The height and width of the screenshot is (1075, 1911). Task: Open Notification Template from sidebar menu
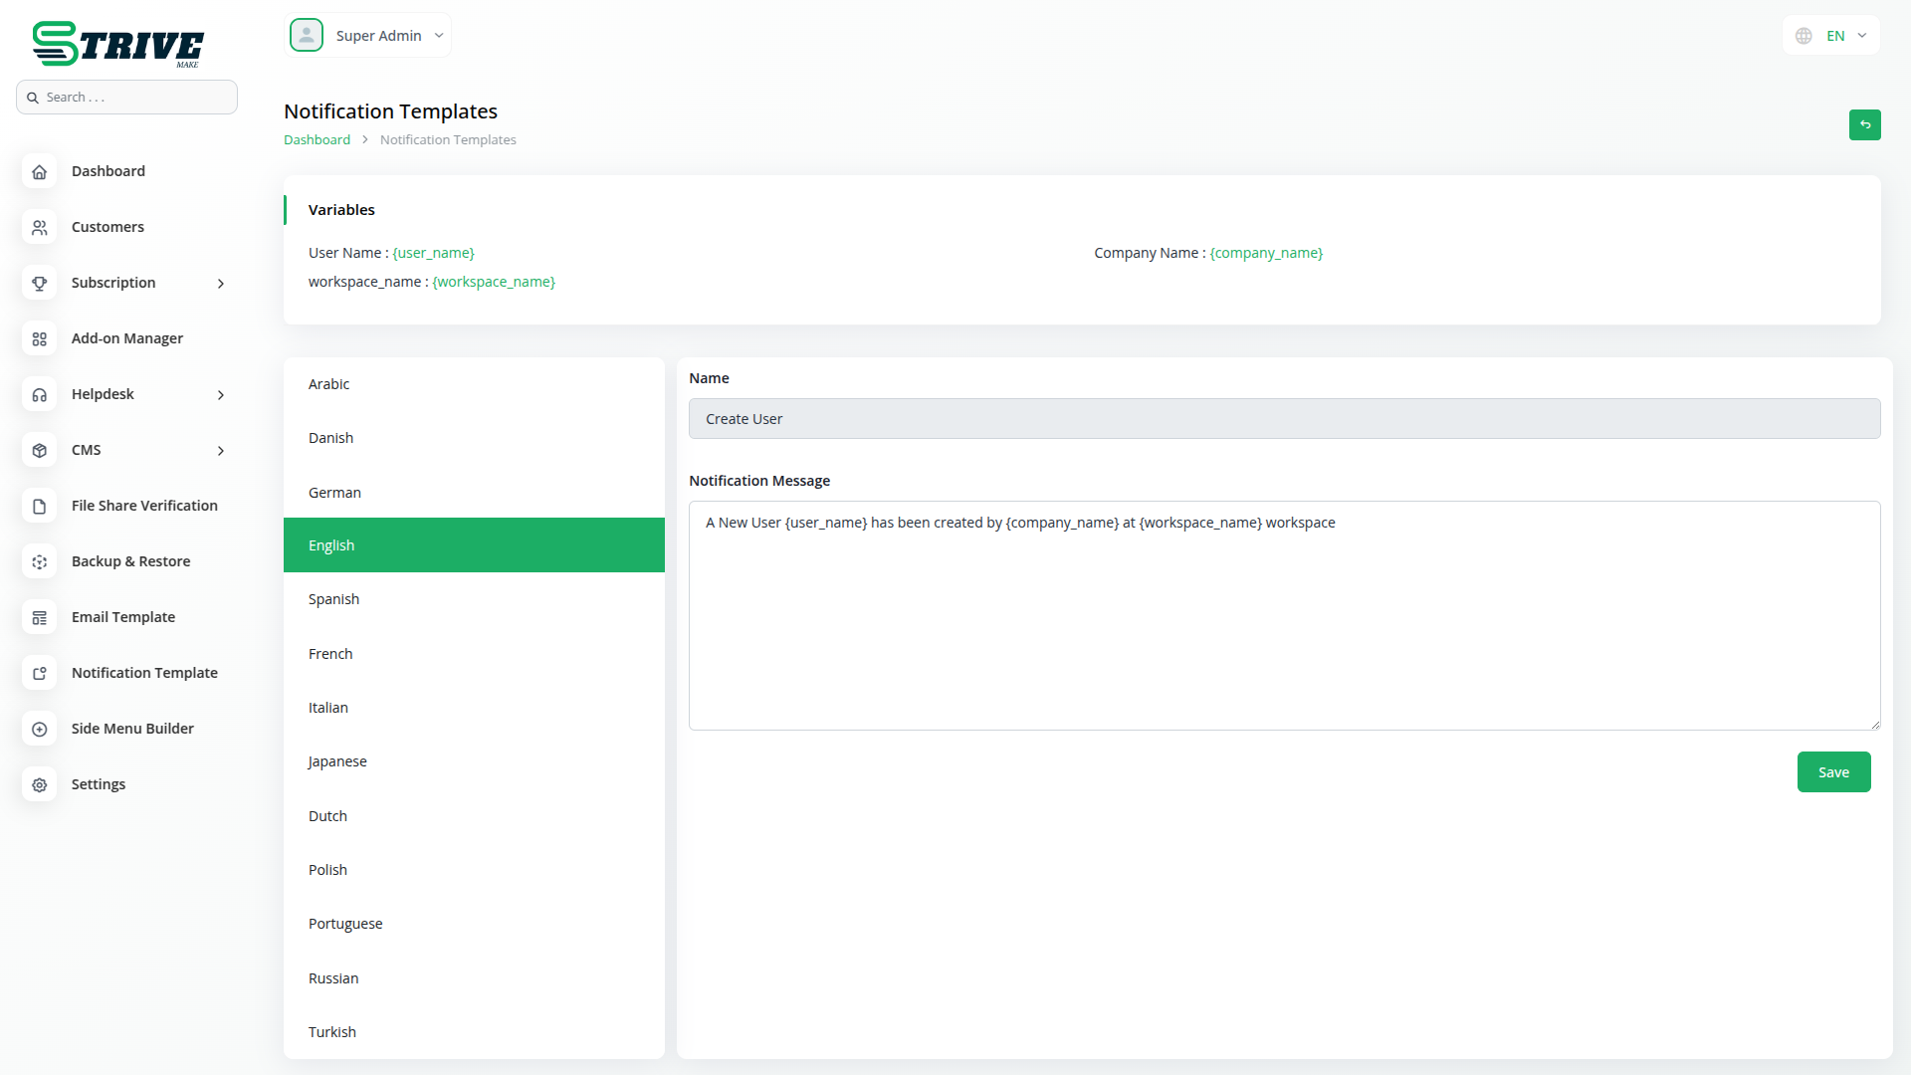[x=144, y=673]
